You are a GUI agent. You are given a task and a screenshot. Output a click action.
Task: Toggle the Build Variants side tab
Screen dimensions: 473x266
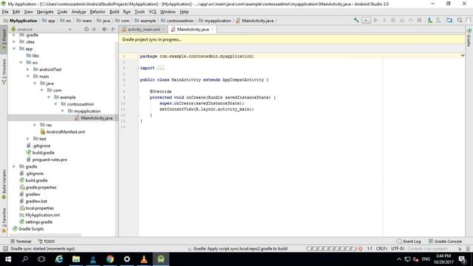point(4,184)
